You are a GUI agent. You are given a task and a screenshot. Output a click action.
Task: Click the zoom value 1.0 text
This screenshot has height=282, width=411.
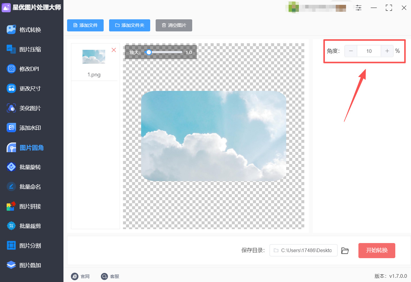pyautogui.click(x=189, y=53)
